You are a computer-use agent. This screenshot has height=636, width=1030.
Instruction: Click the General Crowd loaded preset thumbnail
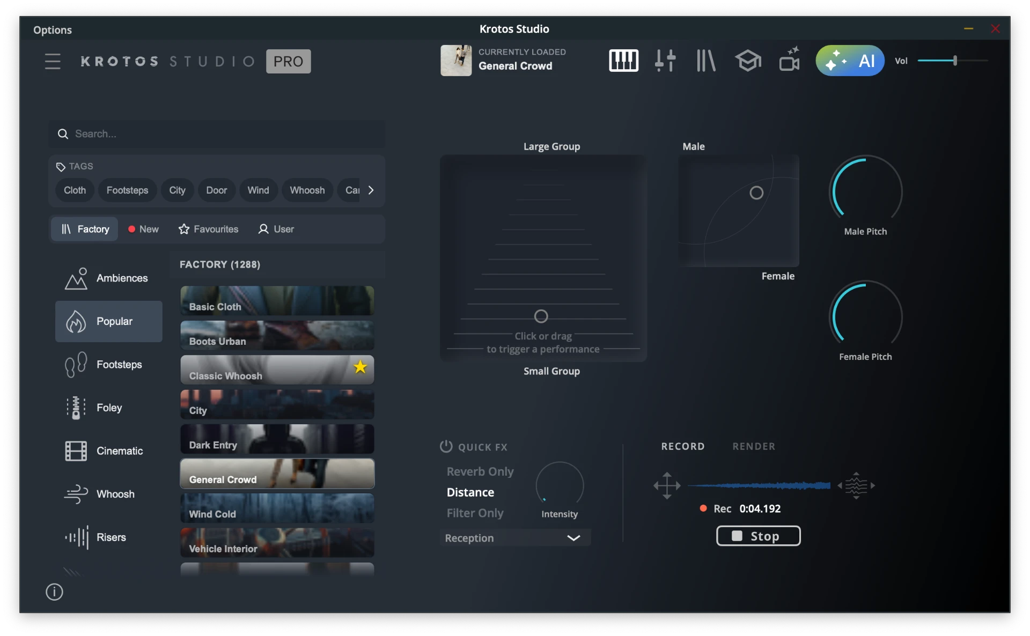456,61
